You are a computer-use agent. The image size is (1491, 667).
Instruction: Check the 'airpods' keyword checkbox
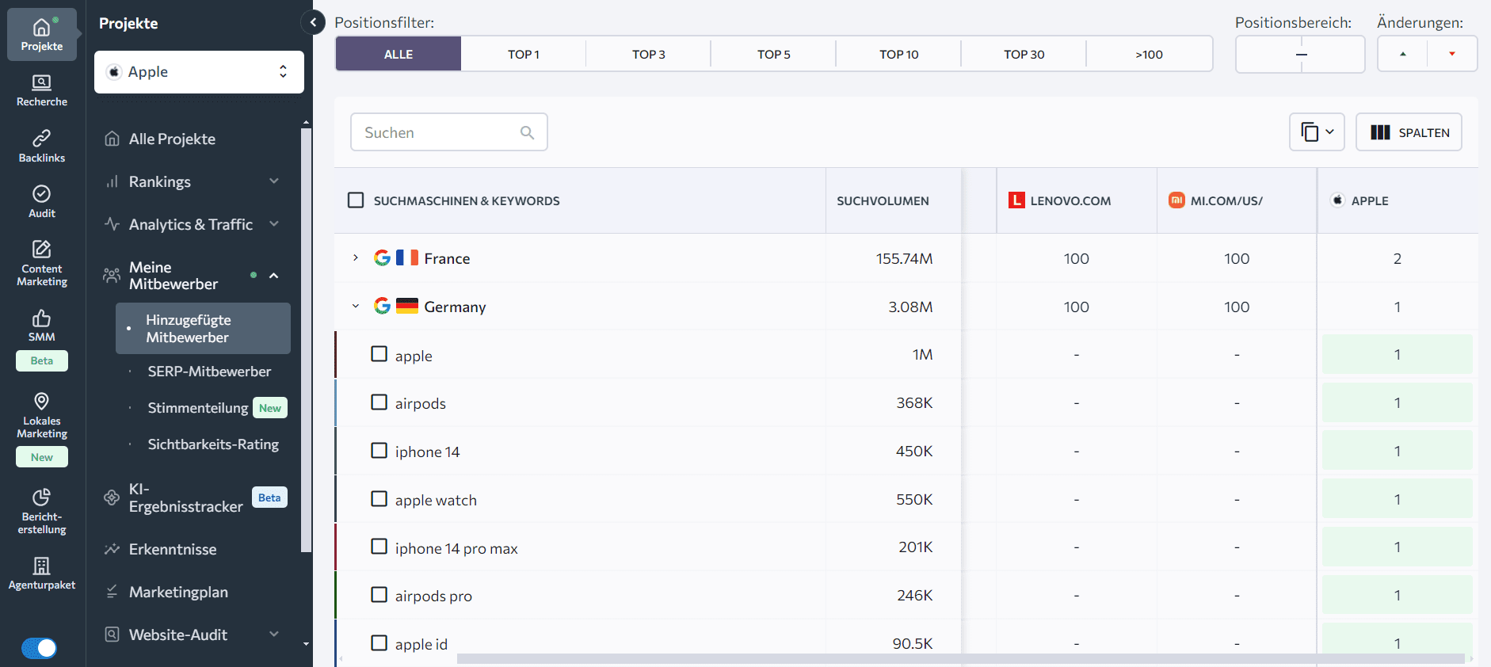(379, 402)
